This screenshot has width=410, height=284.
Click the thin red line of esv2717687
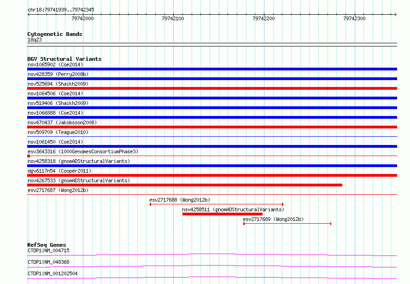coord(212,195)
